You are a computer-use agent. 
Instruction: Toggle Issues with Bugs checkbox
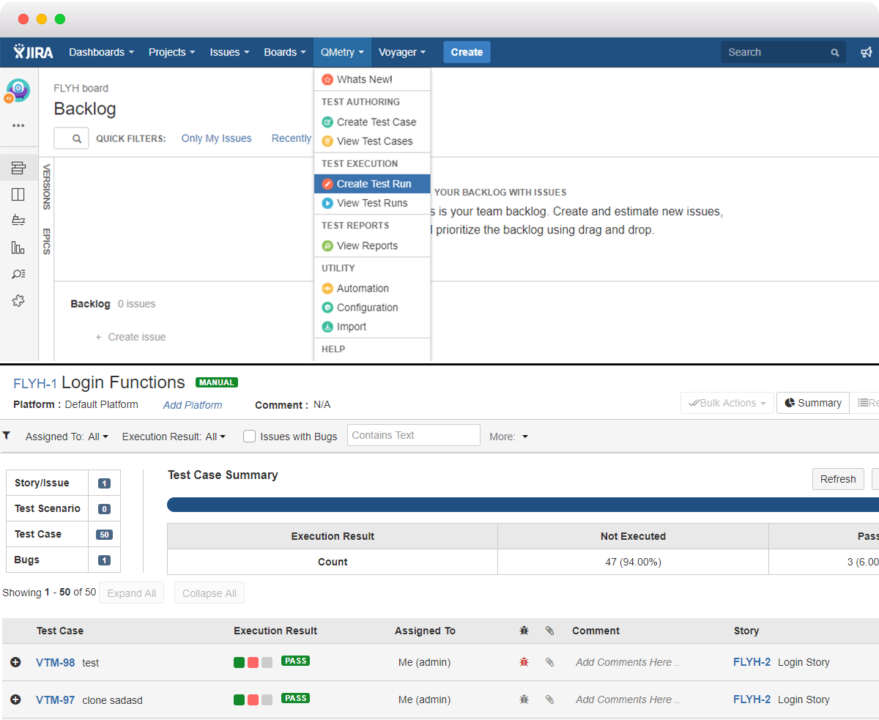click(x=249, y=436)
